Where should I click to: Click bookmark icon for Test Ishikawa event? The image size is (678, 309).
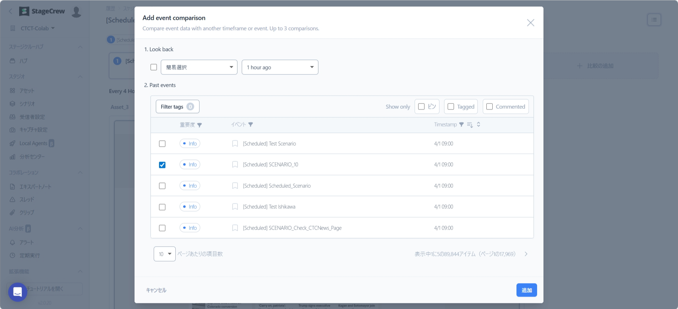235,207
